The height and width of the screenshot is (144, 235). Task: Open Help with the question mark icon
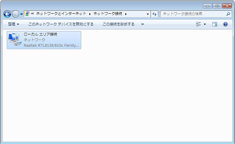[x=225, y=24]
